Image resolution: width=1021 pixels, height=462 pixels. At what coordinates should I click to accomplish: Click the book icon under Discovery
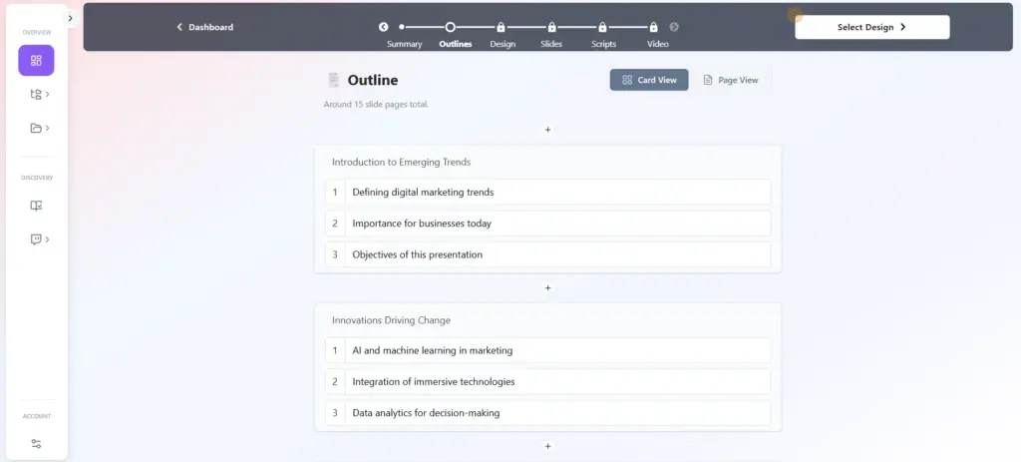pos(36,206)
